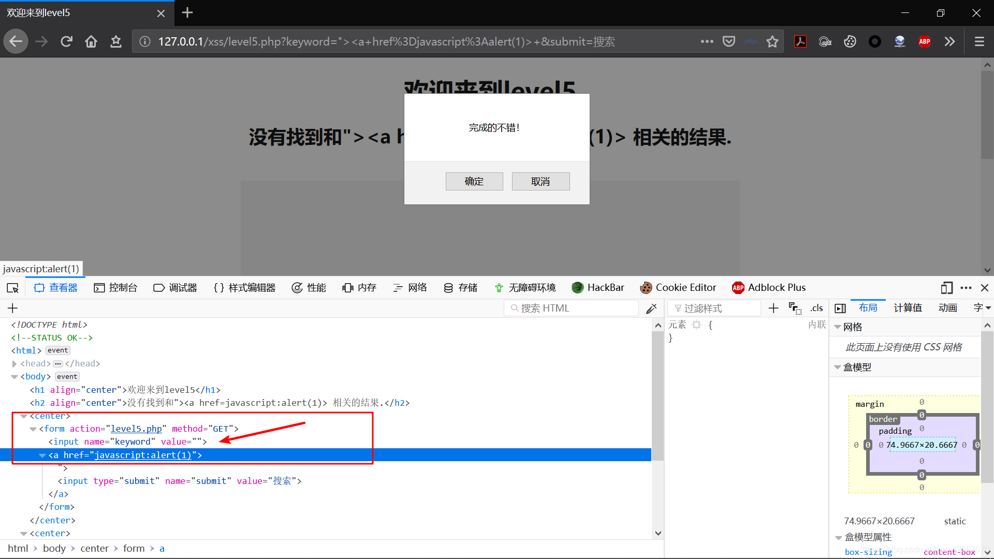
Task: Select form in the breadcrumb trail
Action: click(x=134, y=549)
